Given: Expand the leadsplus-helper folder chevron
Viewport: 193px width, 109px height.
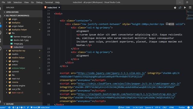Looking at the screenshot, I should pos(7,30).
